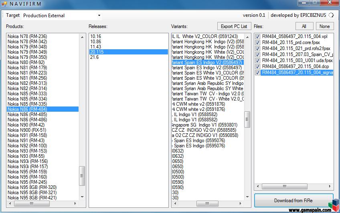This screenshot has width=340, height=213.
Task: Click Variants list scroll up arrow
Action: coord(247,37)
